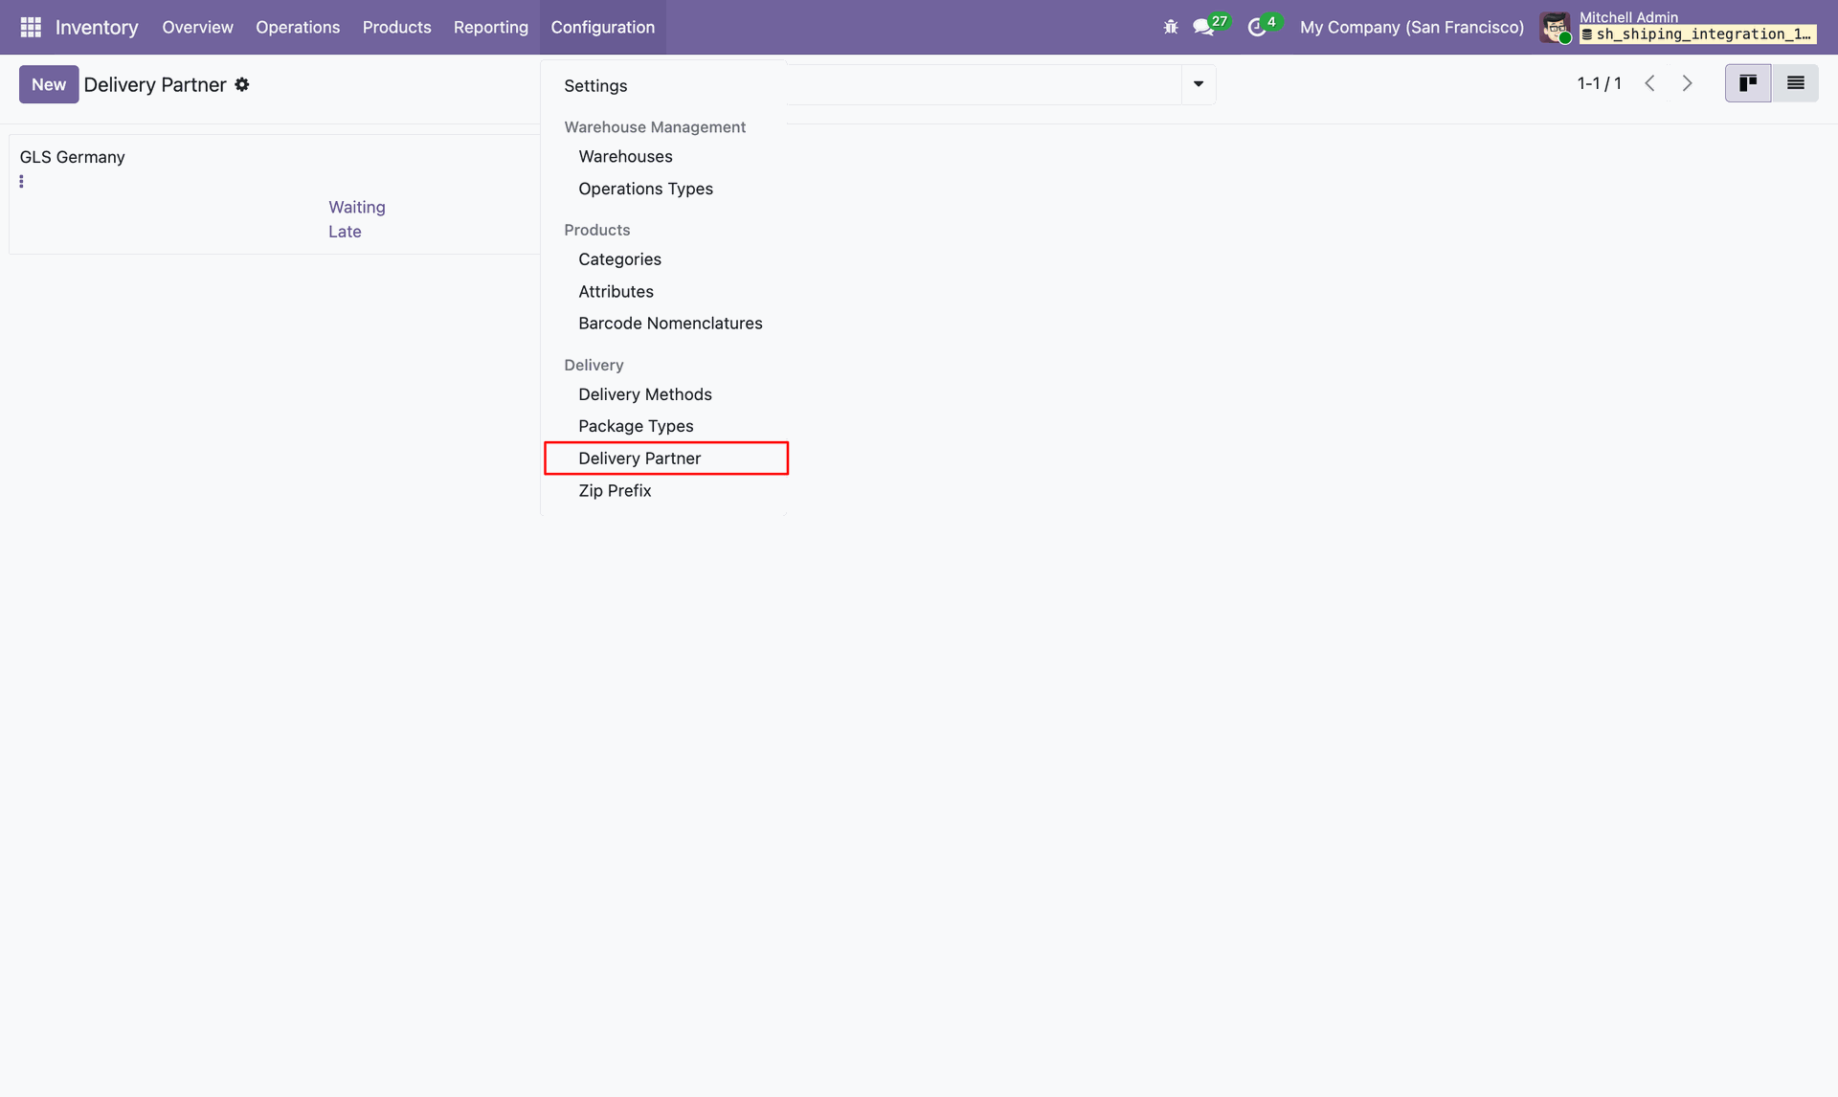Open Warehouses from Configuration menu
The width and height of the screenshot is (1838, 1097).
(x=624, y=156)
